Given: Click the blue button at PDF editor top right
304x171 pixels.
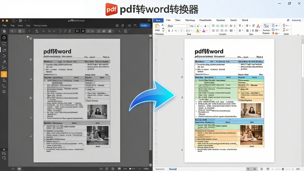Looking at the screenshot, I should (145, 26).
